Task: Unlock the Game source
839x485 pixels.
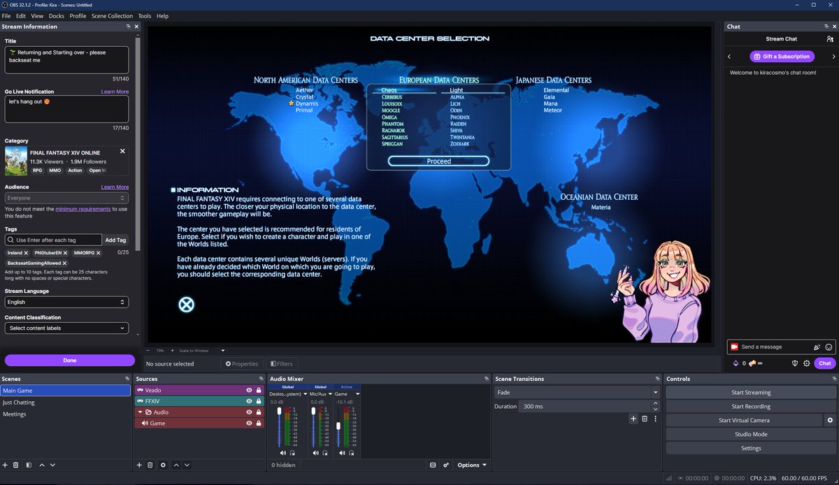Action: (259, 424)
